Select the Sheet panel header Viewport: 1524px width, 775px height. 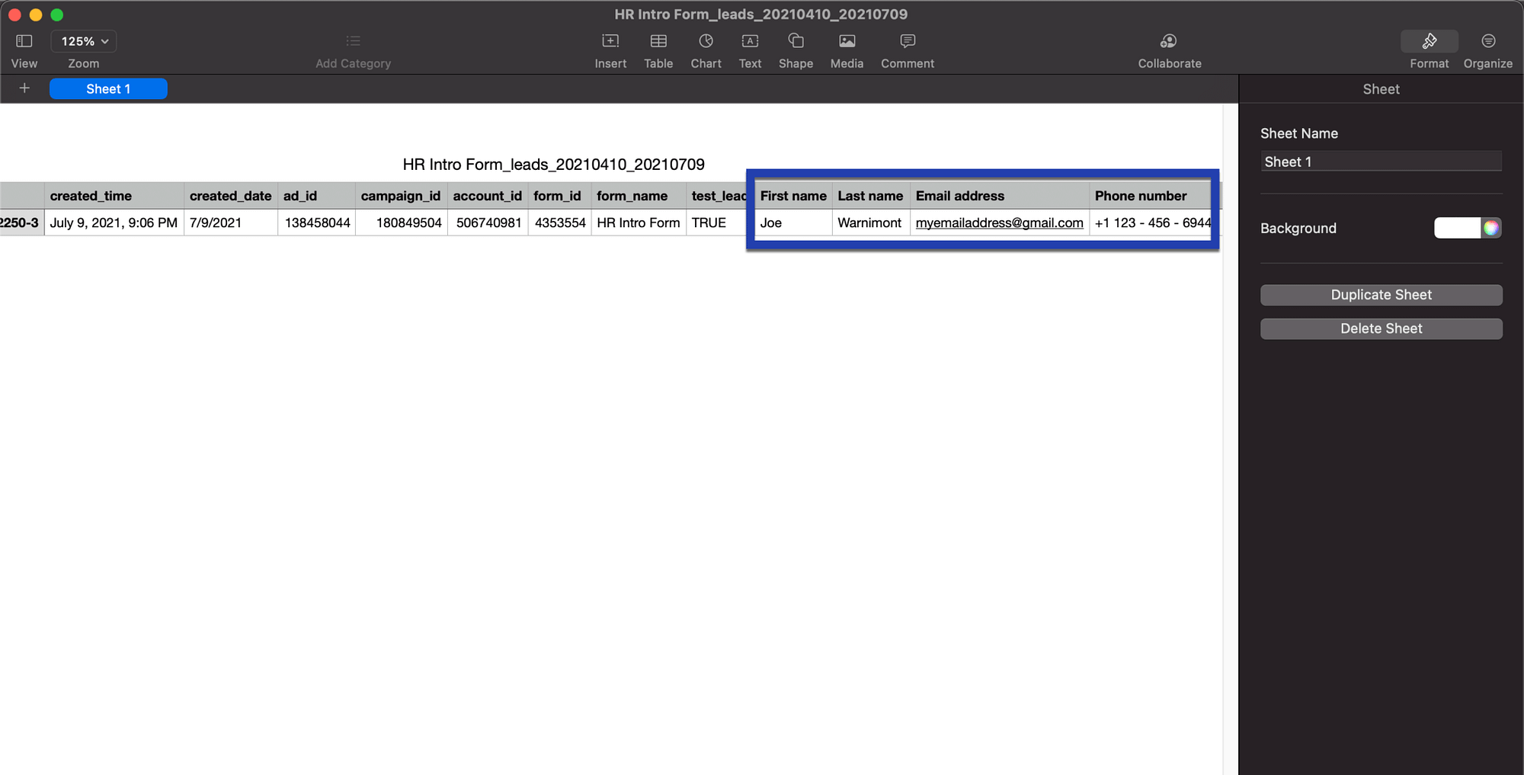pos(1381,89)
